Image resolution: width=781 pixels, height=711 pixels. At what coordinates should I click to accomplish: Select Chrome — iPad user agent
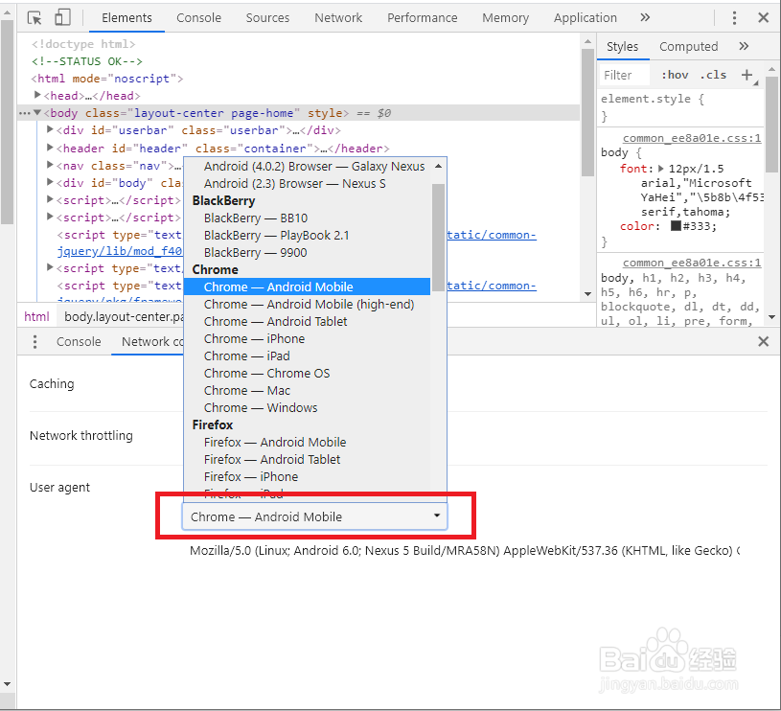pyautogui.click(x=308, y=356)
